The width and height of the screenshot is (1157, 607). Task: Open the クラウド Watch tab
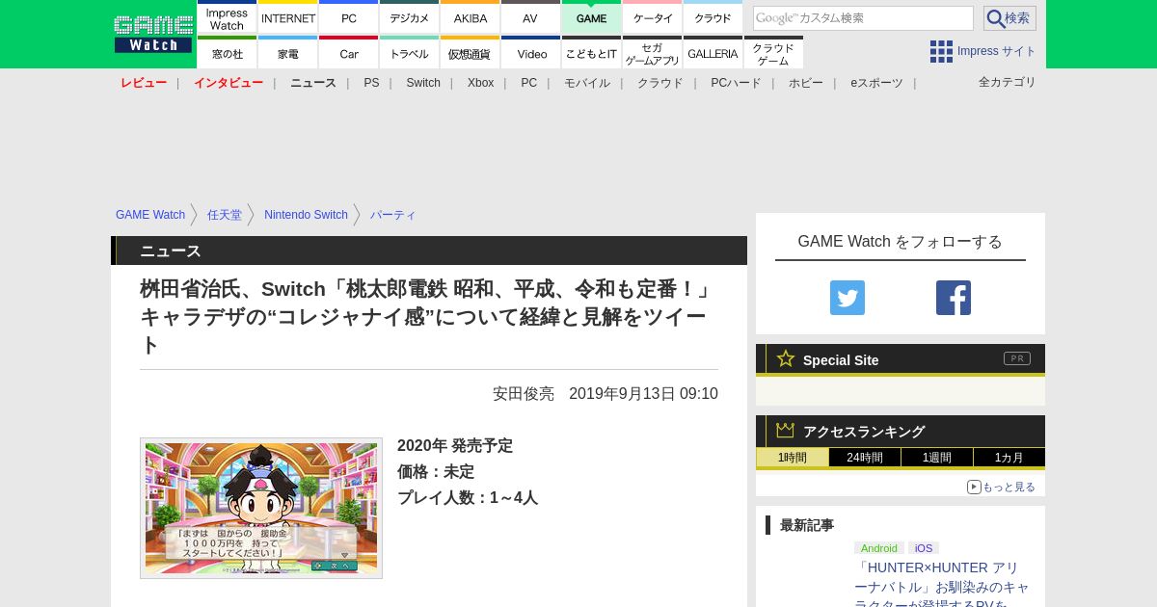pyautogui.click(x=713, y=17)
